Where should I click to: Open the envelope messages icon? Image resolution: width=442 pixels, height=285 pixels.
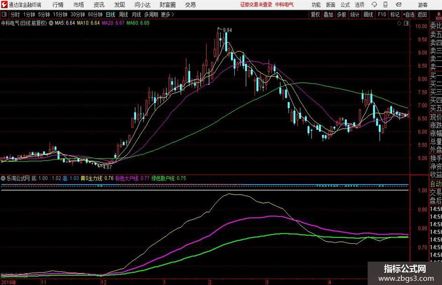coord(399,5)
